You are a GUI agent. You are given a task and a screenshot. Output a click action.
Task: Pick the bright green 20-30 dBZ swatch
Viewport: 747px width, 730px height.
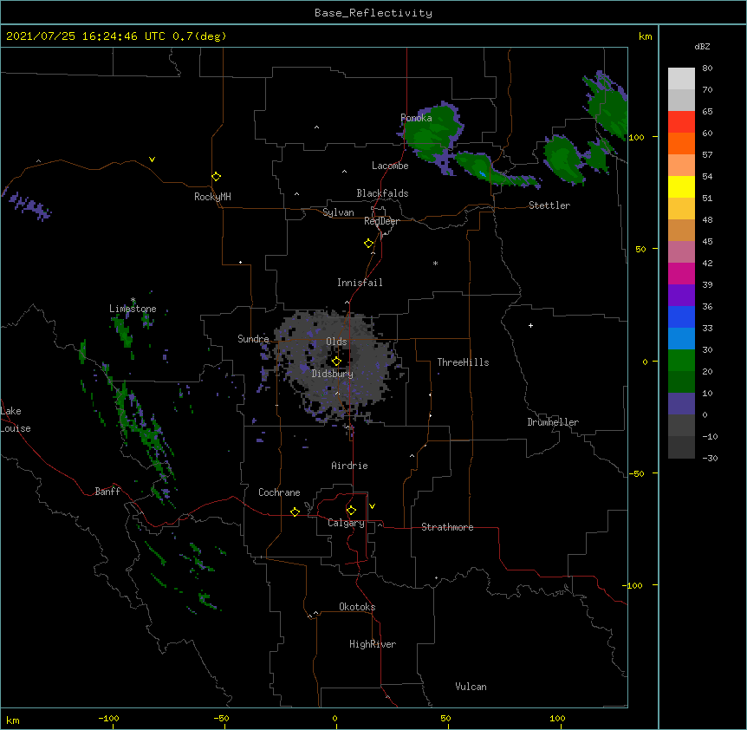681,361
